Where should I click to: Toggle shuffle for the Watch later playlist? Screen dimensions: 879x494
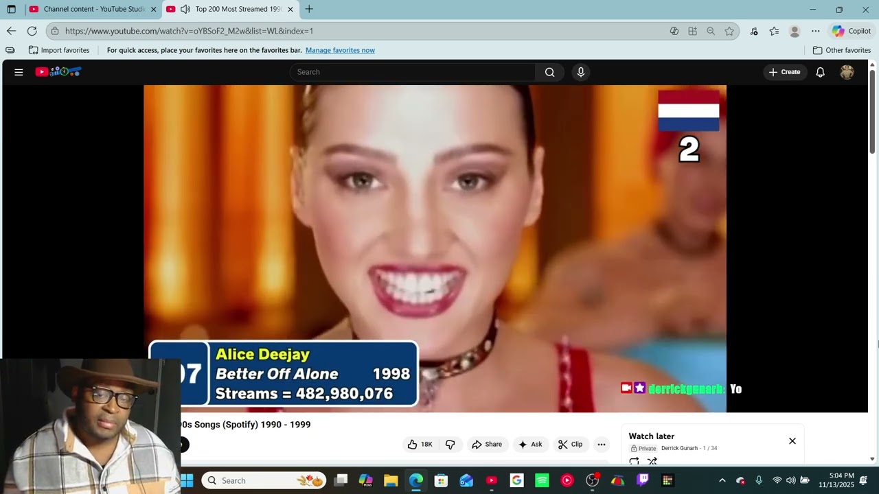652,461
